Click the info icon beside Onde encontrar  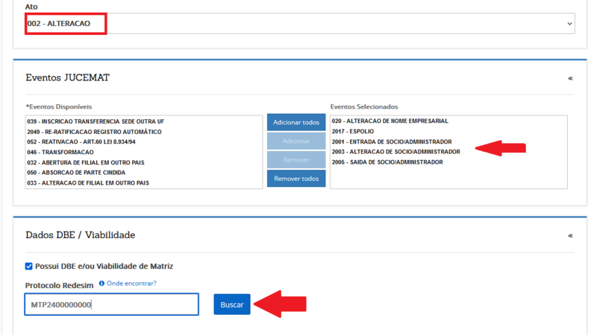click(x=101, y=284)
